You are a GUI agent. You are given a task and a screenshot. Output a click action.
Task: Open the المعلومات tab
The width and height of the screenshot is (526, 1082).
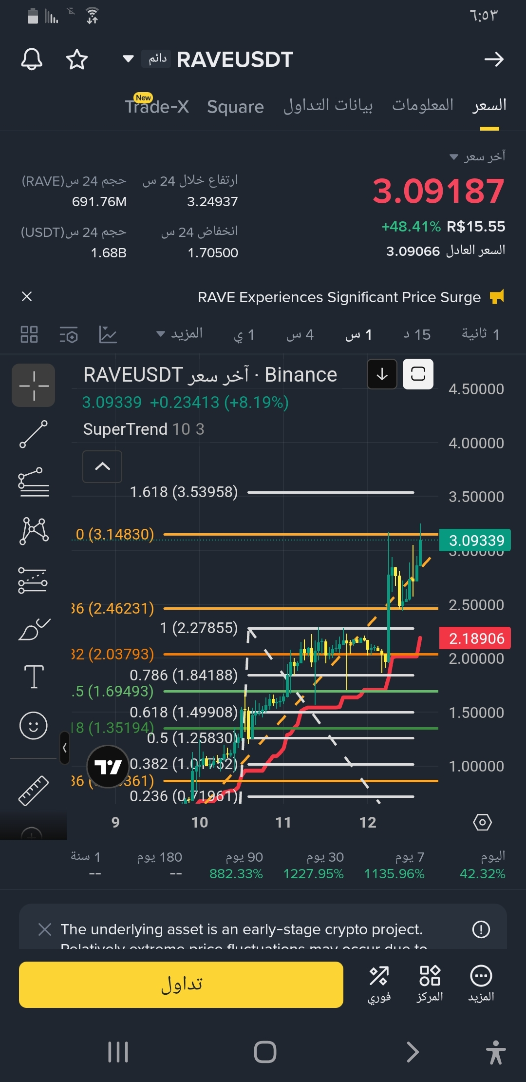coord(423,105)
